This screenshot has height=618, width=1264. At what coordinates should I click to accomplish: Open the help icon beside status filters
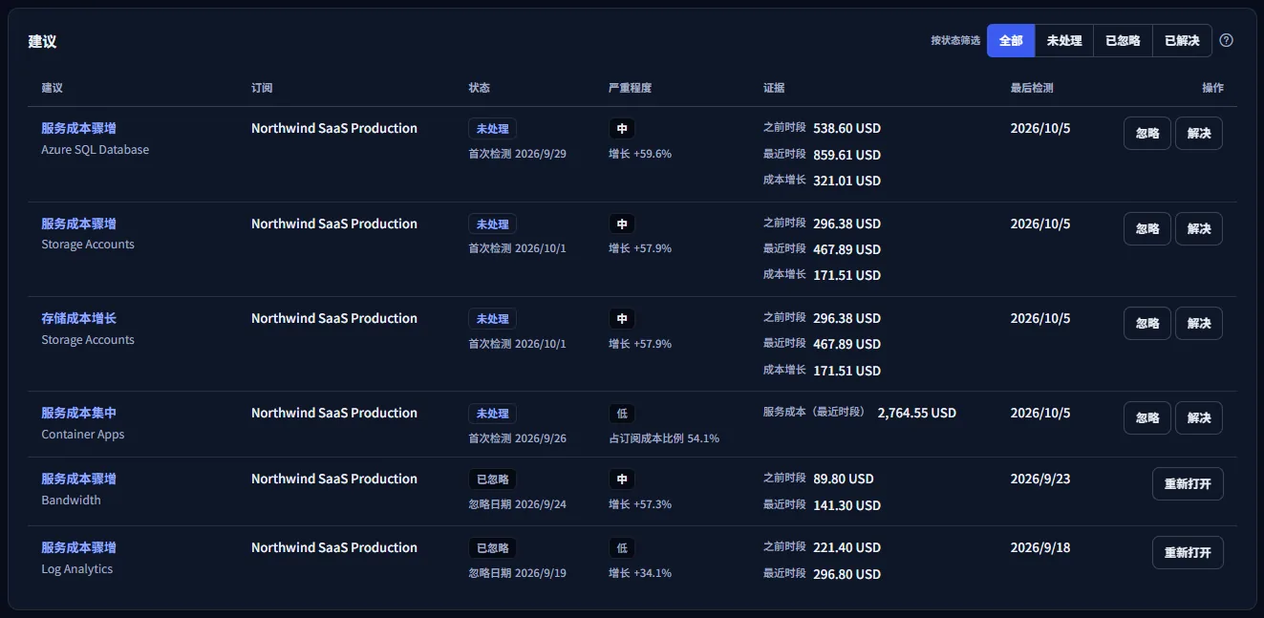1227,40
